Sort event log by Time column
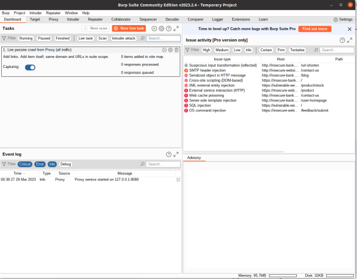The width and height of the screenshot is (357, 279). (x=20, y=173)
